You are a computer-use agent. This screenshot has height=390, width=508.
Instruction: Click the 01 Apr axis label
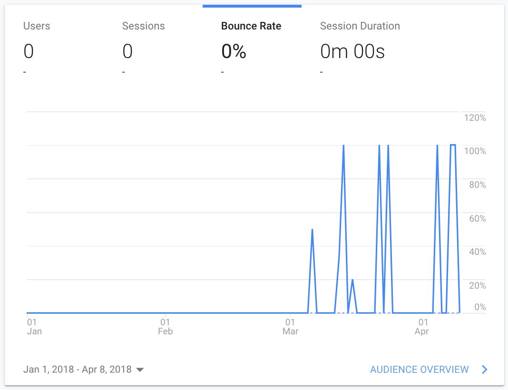(x=422, y=327)
